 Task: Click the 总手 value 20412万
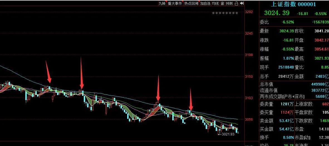tap(286, 76)
